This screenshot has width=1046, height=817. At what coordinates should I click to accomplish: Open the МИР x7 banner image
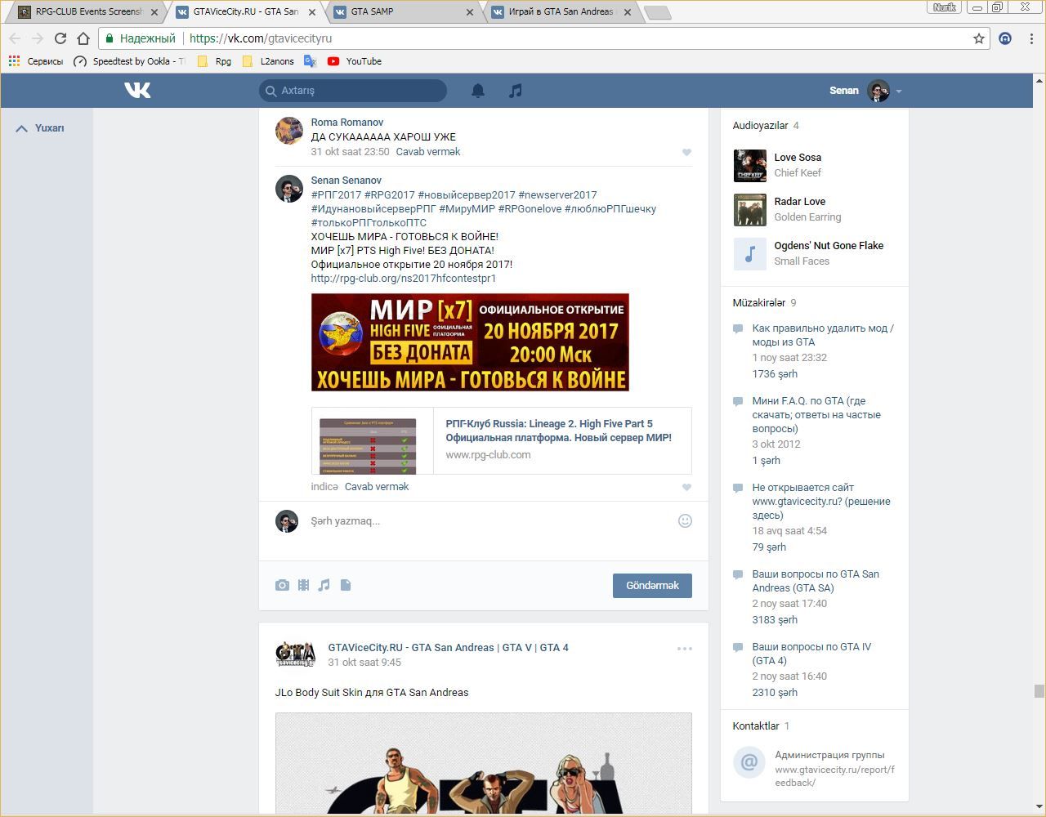tap(470, 342)
